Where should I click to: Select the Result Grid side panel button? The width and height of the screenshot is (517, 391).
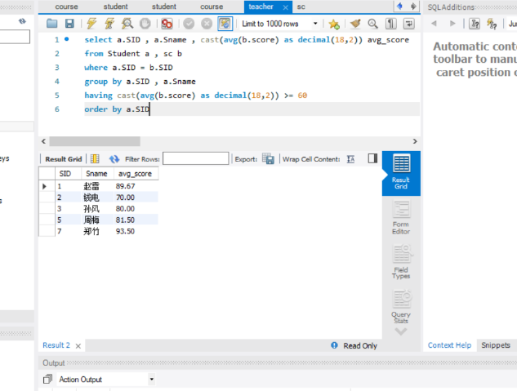click(x=401, y=172)
